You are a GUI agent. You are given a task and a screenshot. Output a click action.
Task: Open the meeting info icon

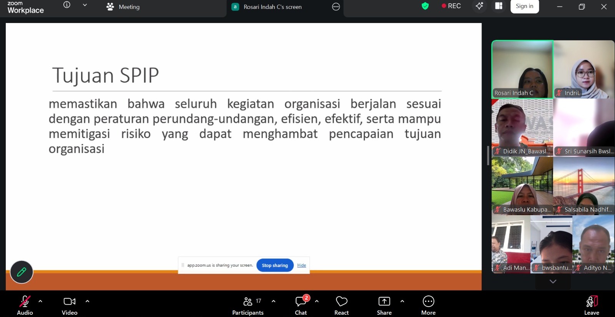[67, 5]
